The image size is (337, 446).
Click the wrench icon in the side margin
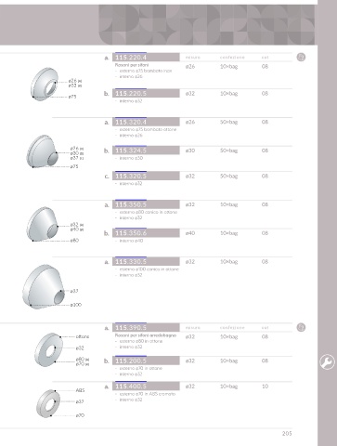327,361
